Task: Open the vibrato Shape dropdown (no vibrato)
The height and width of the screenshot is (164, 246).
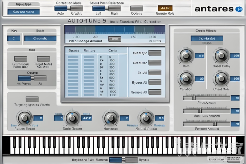Action: [207, 38]
